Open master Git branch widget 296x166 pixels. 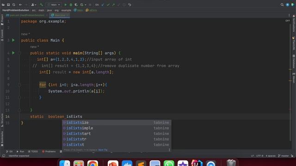click(x=284, y=156)
